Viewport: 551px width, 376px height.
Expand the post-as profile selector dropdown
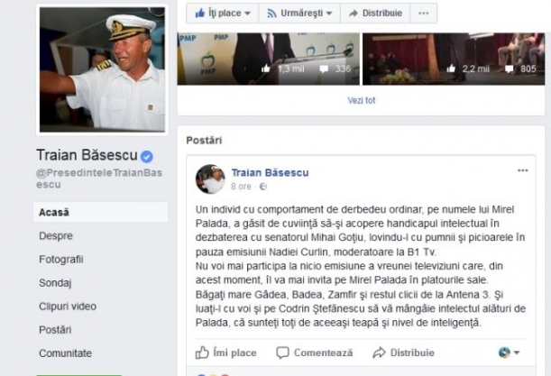click(x=509, y=352)
